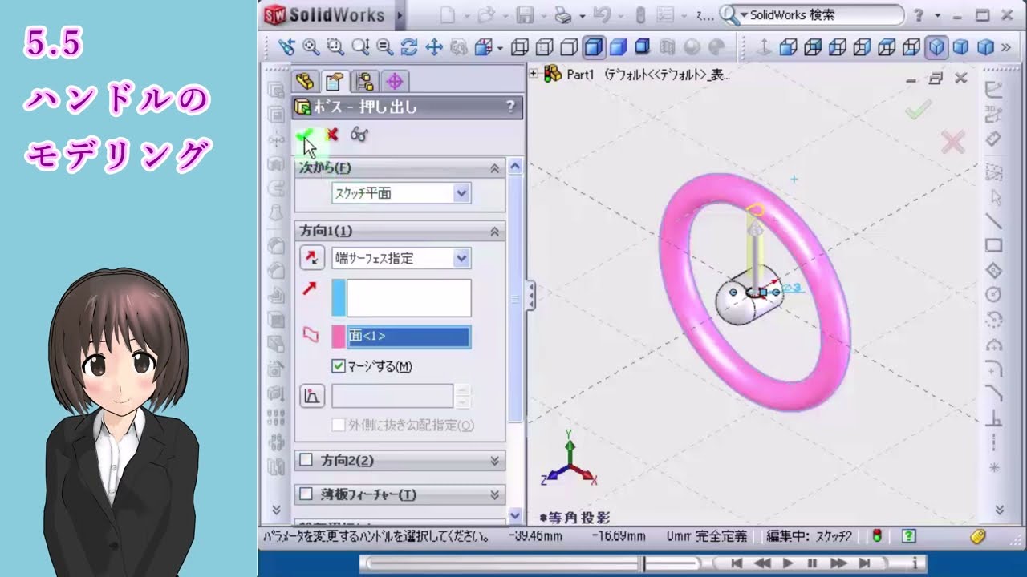Toggle the draft on/off button
1027x577 pixels.
tap(311, 396)
